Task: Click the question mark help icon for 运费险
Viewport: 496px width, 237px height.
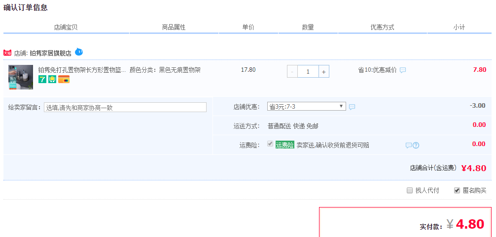Action: click(416, 146)
